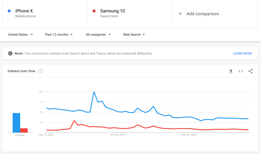Click the download CSV icon
This screenshot has width=261, height=154.
click(x=231, y=71)
